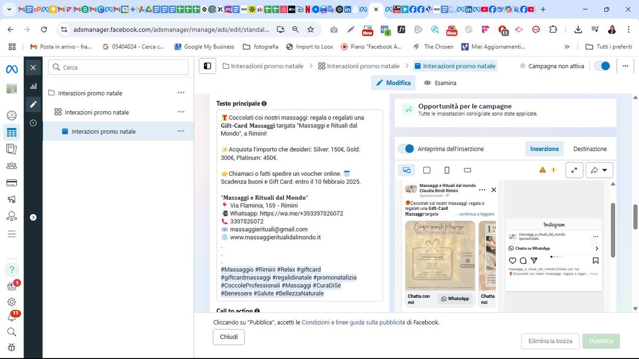
Task: Open more options for selected ad row
Action: coord(181,131)
